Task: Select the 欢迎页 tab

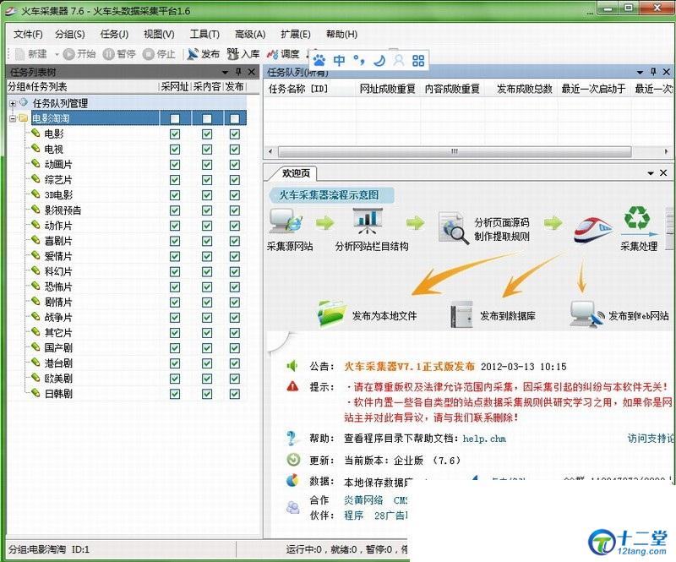Action: (x=295, y=173)
